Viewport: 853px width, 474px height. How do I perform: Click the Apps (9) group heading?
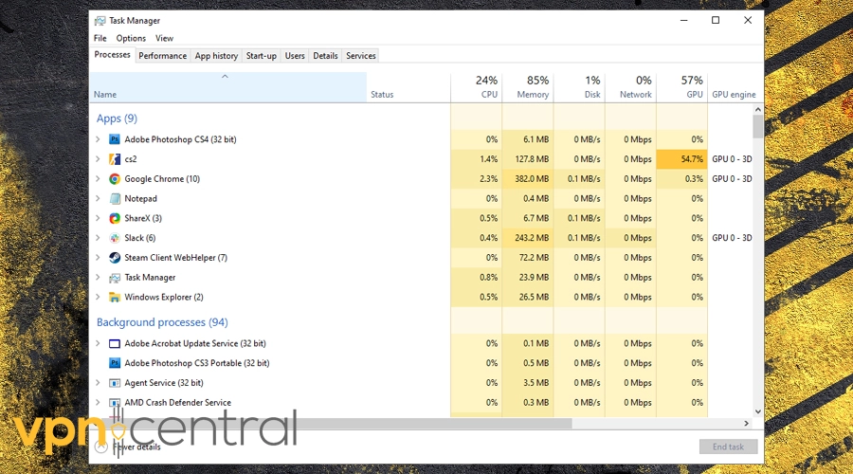(x=117, y=118)
